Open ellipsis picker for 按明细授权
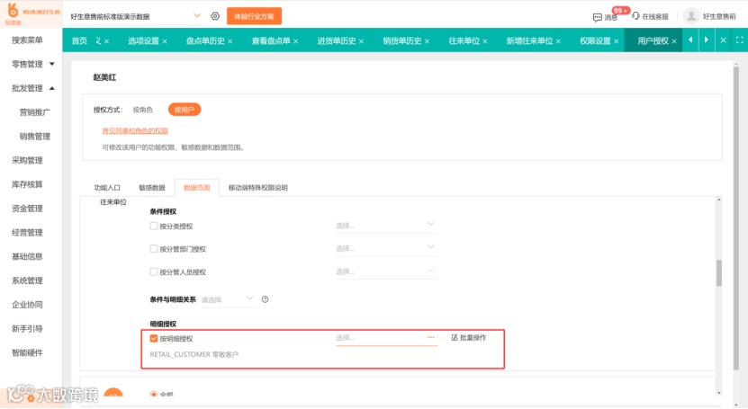 point(431,338)
